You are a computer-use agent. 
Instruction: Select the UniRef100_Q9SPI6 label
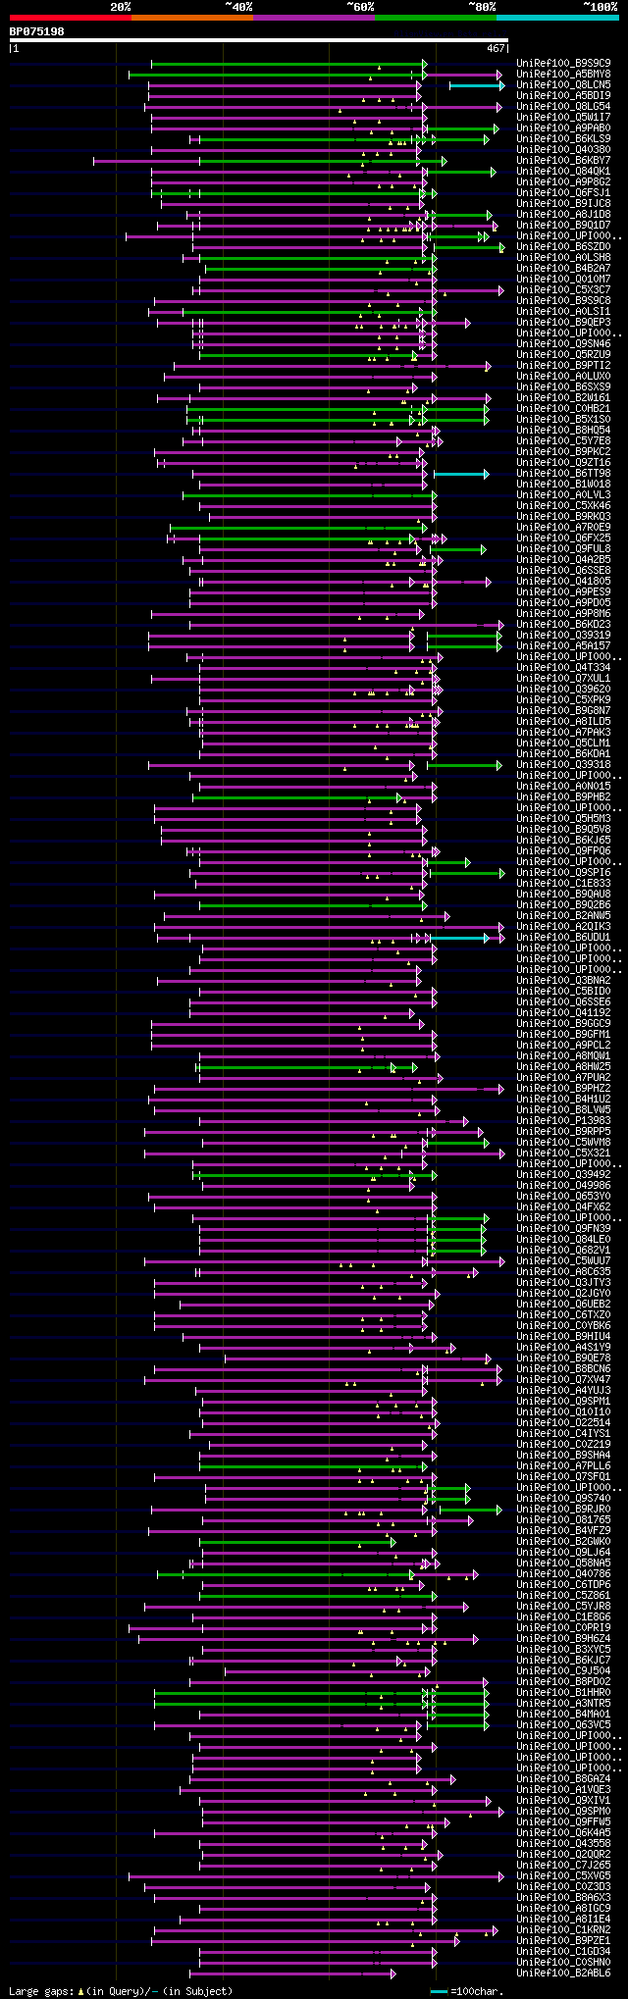pyautogui.click(x=563, y=872)
